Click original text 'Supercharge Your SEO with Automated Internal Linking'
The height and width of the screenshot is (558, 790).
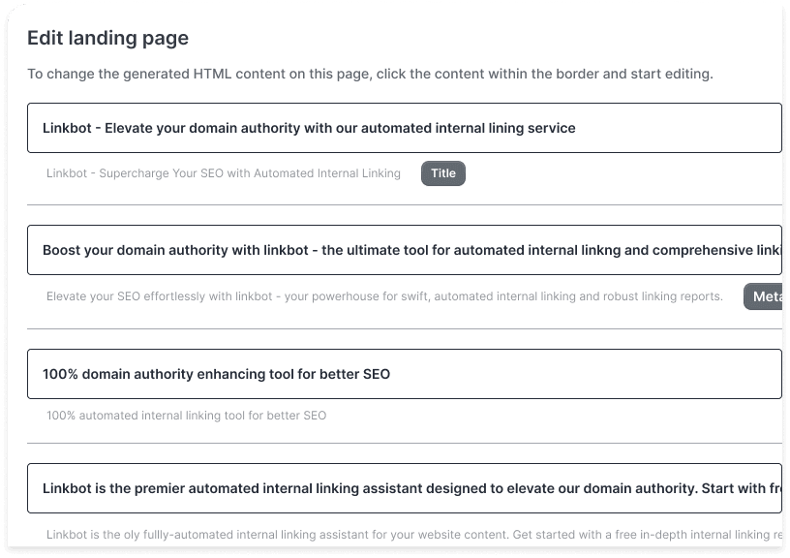tap(250, 173)
